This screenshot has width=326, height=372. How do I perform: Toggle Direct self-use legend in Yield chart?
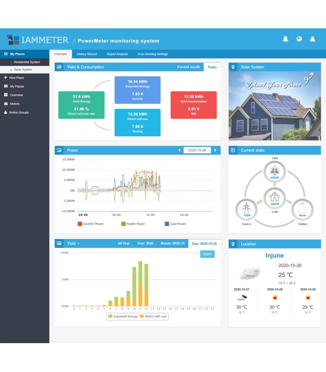(x=153, y=316)
